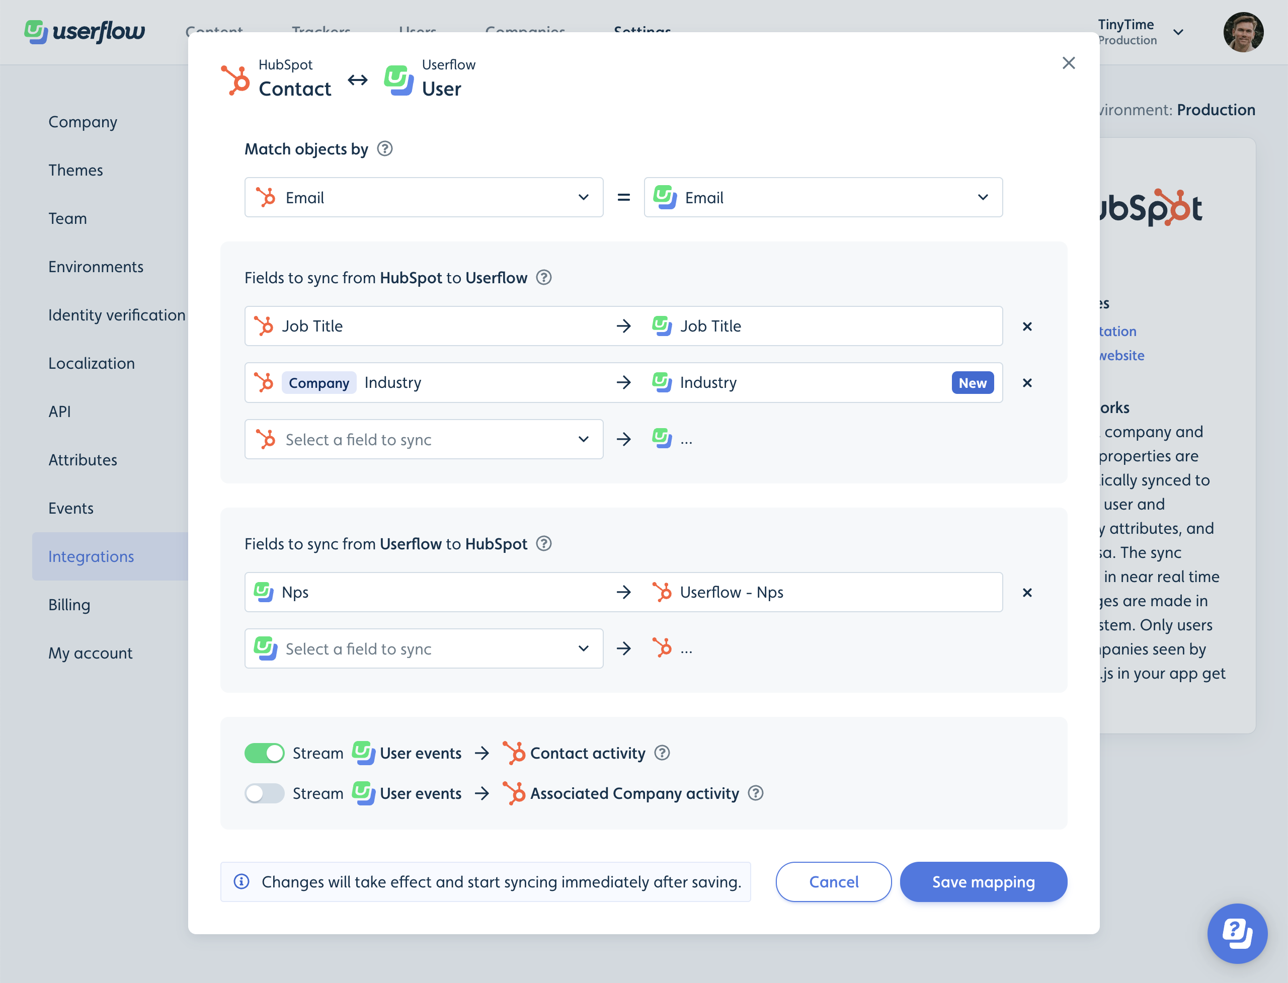
Task: Click the HubSpot logo in the background panel
Action: [x=1151, y=208]
